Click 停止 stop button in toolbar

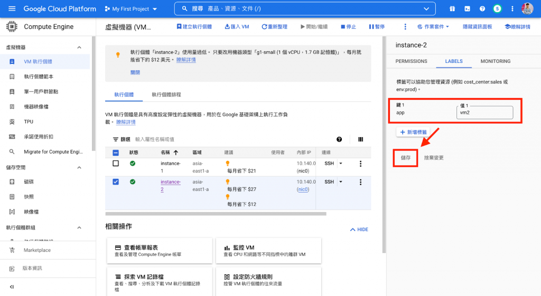point(349,26)
